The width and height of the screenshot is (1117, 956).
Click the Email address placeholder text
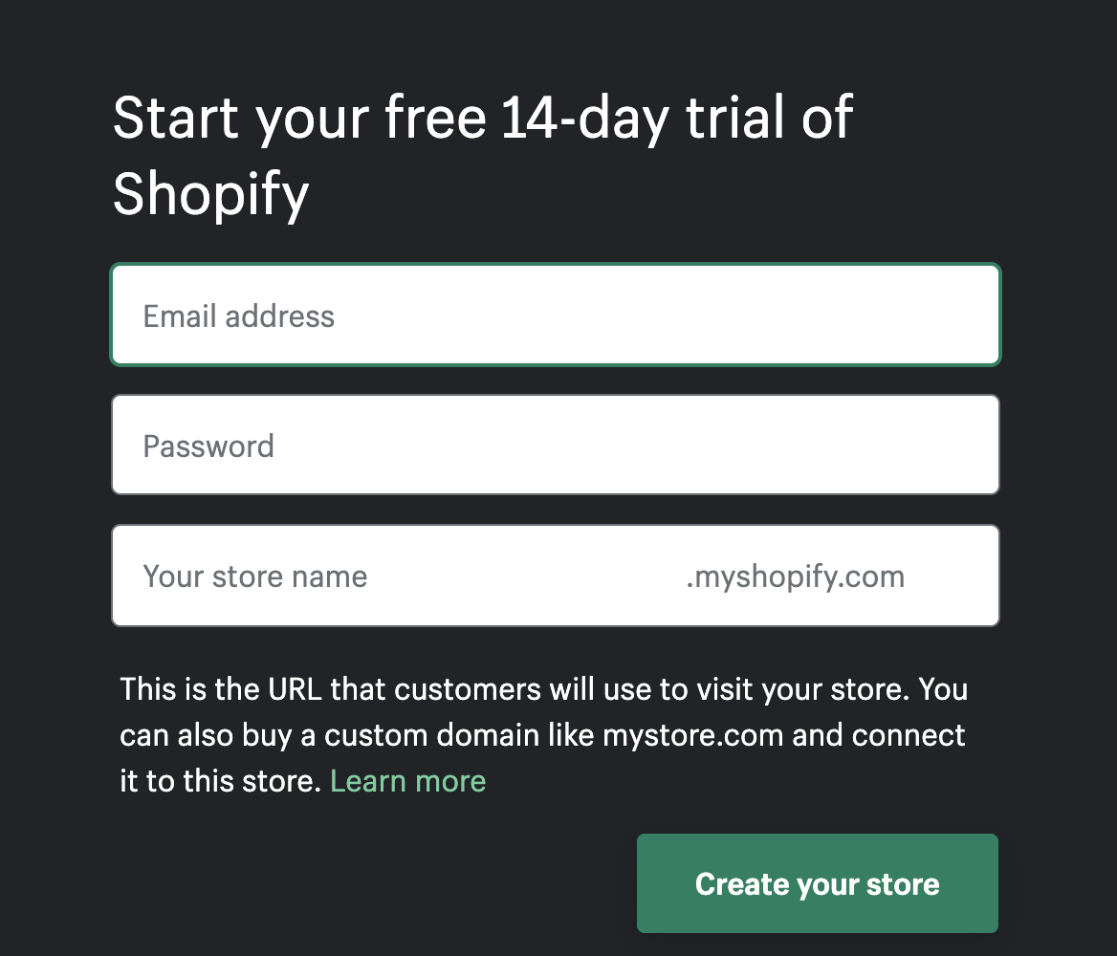click(239, 315)
